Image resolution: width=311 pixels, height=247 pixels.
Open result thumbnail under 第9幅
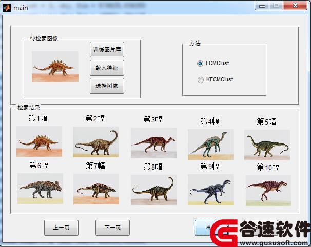pyautogui.click(x=210, y=190)
